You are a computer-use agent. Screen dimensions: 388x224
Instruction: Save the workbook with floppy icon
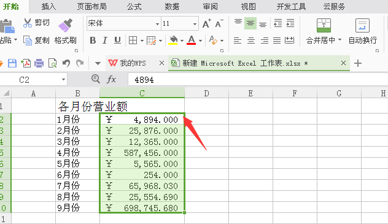pyautogui.click(x=12, y=63)
